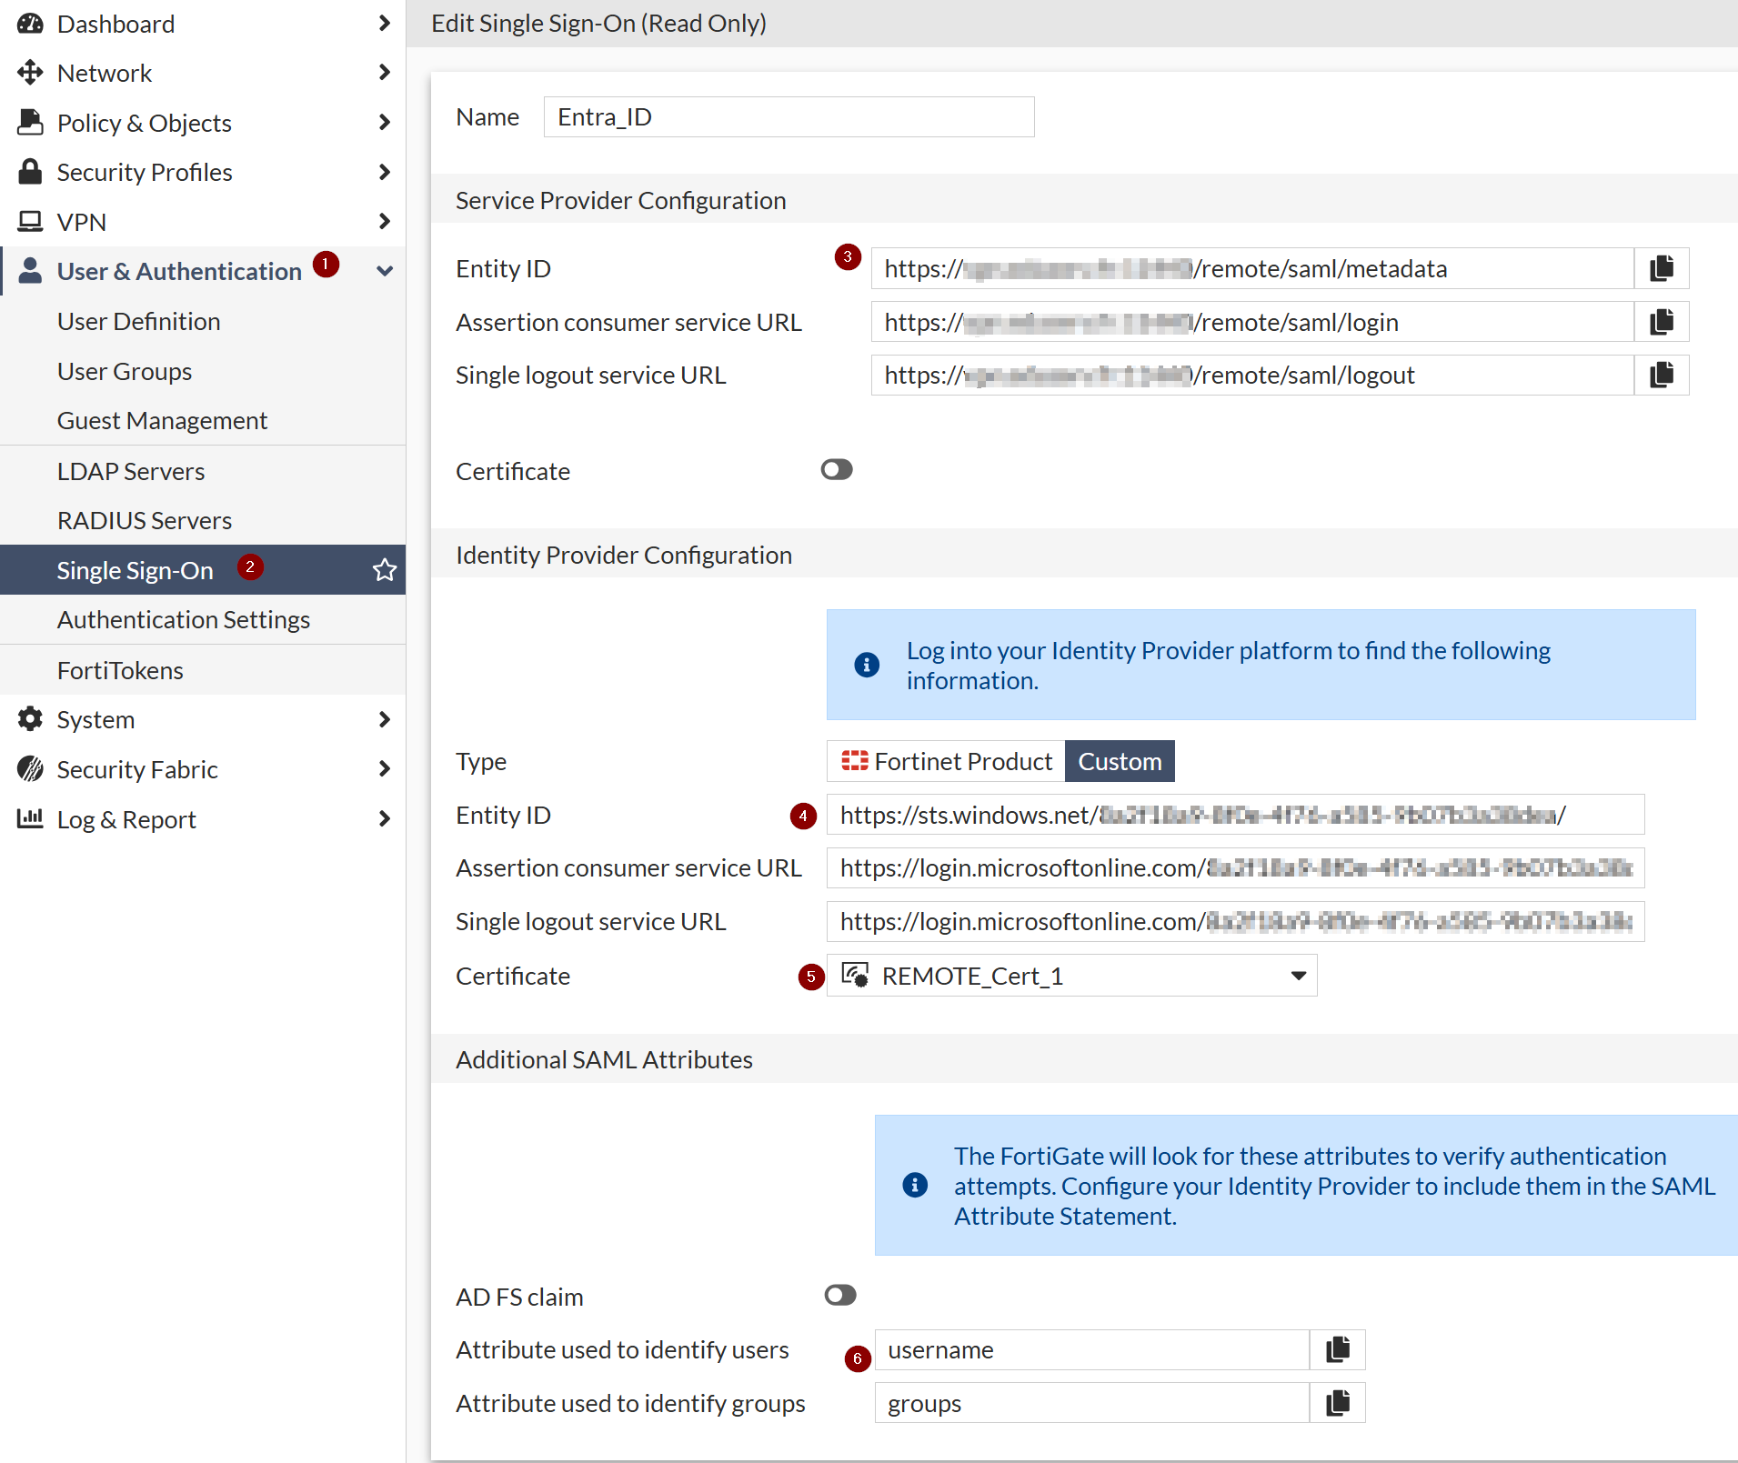
Task: Click the Security Fabric menu label
Action: [x=137, y=769]
